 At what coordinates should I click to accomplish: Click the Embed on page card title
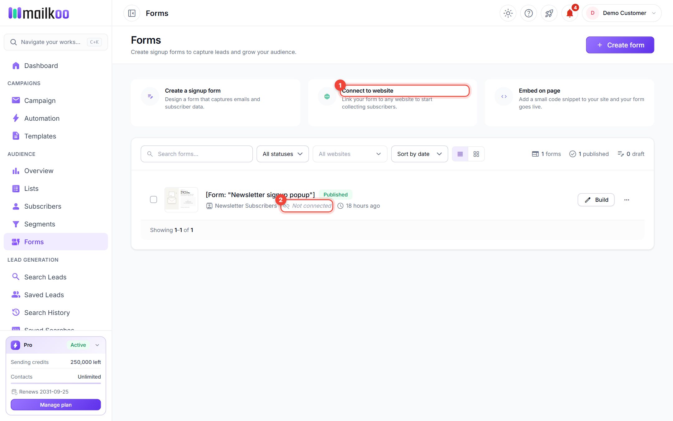tap(539, 90)
